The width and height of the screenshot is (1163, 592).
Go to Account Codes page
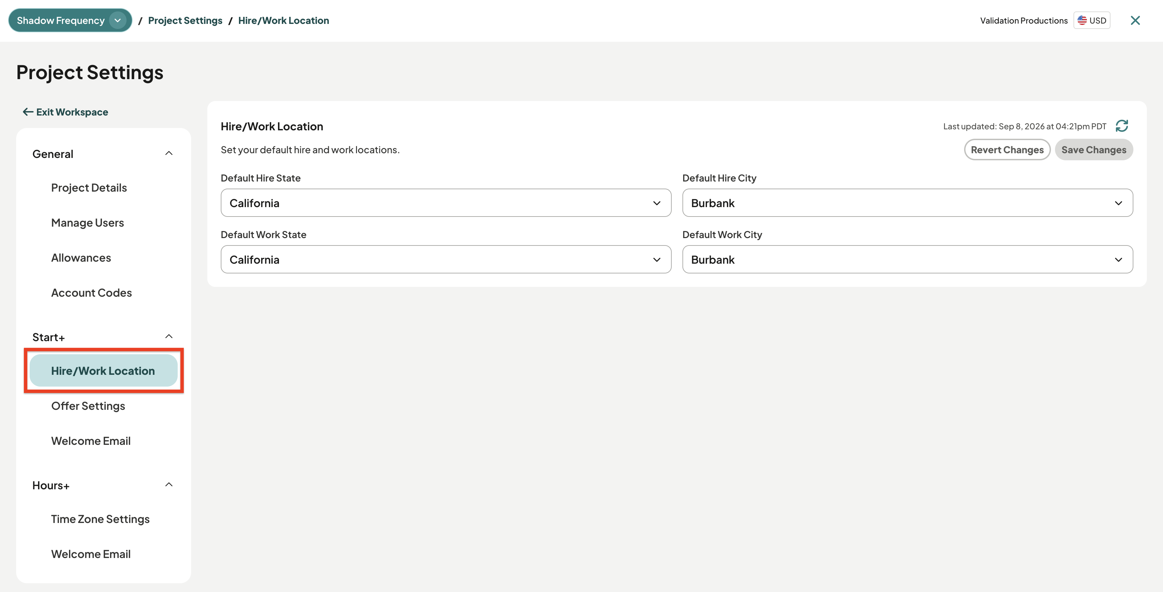click(x=92, y=293)
